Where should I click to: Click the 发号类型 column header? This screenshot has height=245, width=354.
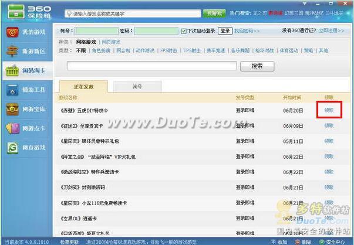click(245, 98)
